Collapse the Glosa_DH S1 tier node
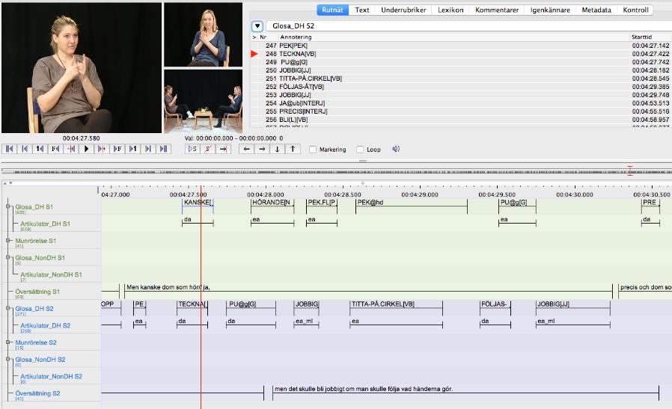The height and width of the screenshot is (409, 672). click(x=7, y=206)
